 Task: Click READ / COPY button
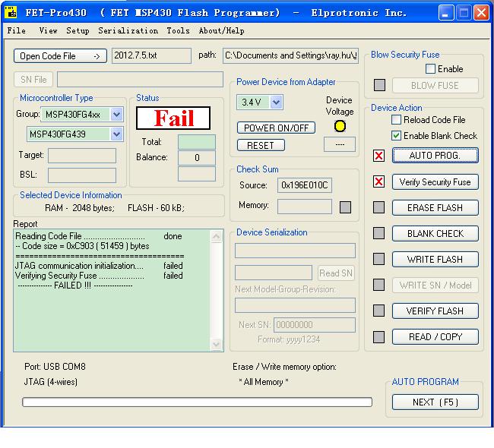click(x=435, y=337)
